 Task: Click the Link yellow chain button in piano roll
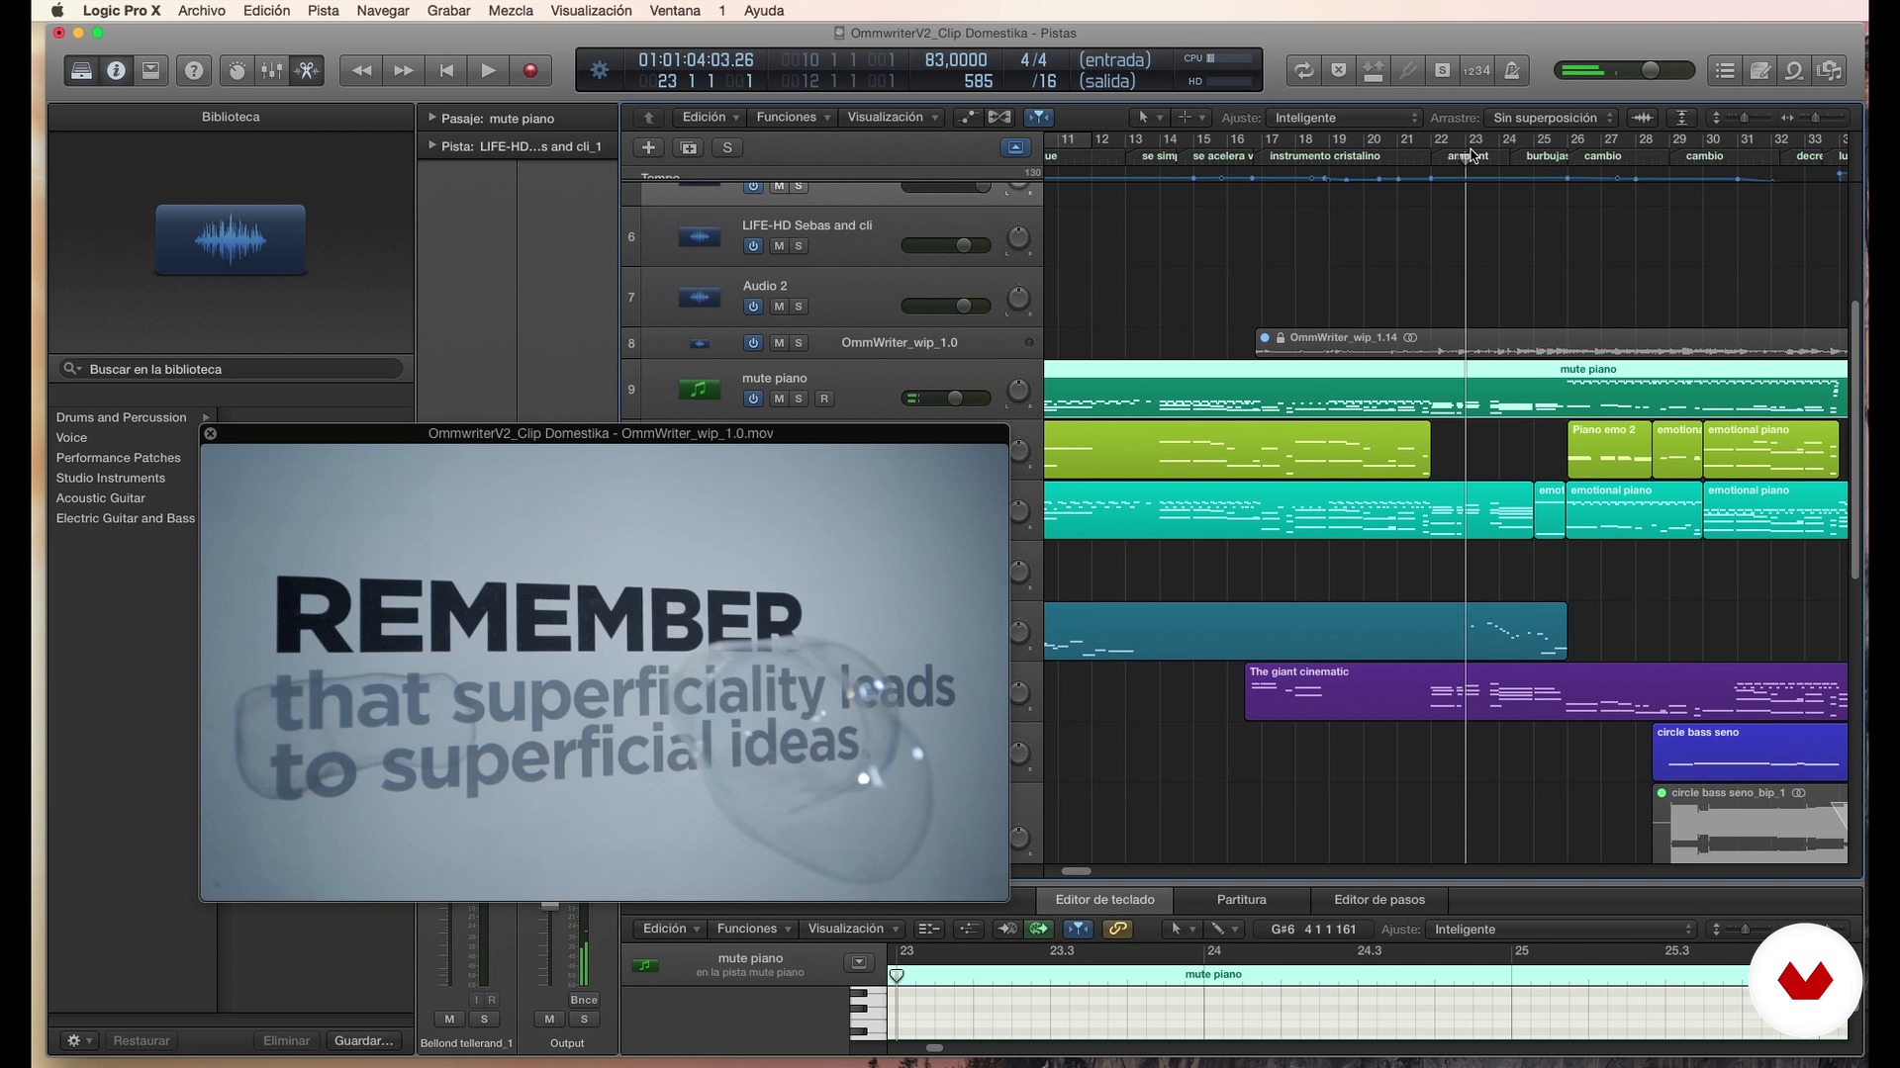tap(1117, 930)
